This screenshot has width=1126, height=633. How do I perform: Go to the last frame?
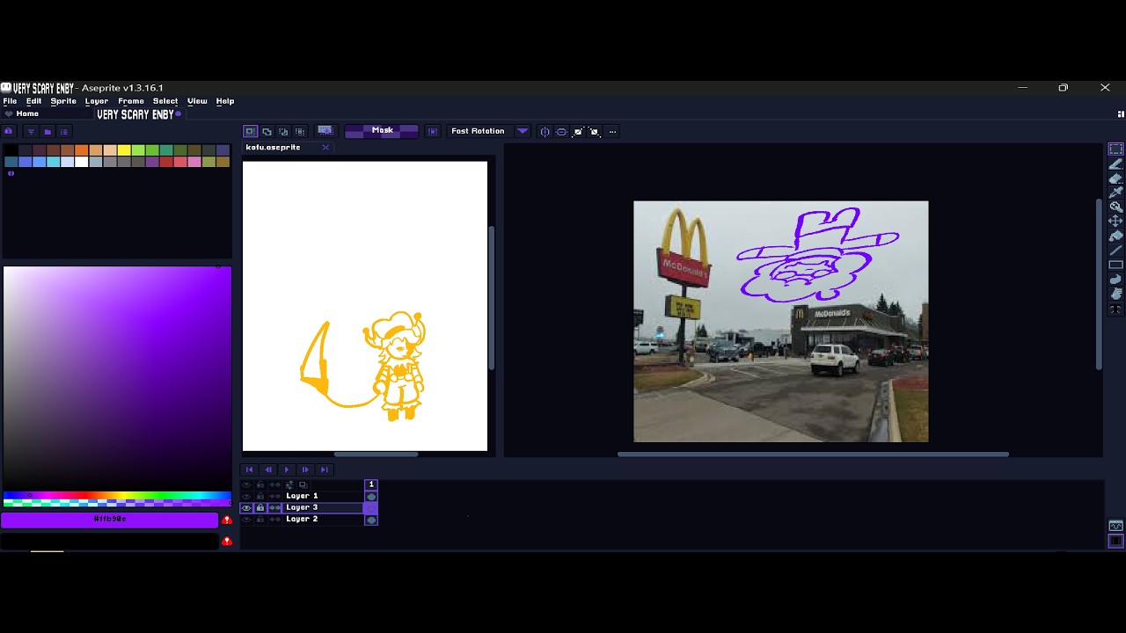[324, 469]
